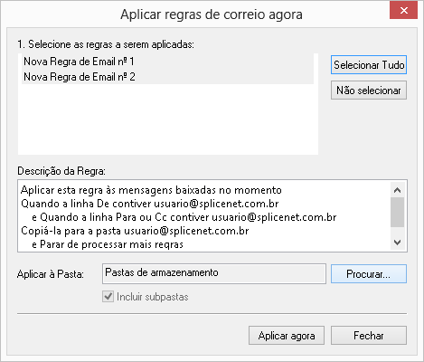Click the Parar de processar mais regras line
The height and width of the screenshot is (362, 424).
click(108, 244)
